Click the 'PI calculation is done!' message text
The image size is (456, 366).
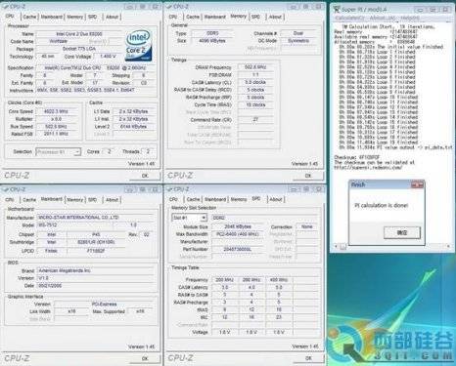click(382, 206)
